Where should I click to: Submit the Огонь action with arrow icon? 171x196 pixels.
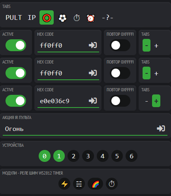[x=161, y=129]
